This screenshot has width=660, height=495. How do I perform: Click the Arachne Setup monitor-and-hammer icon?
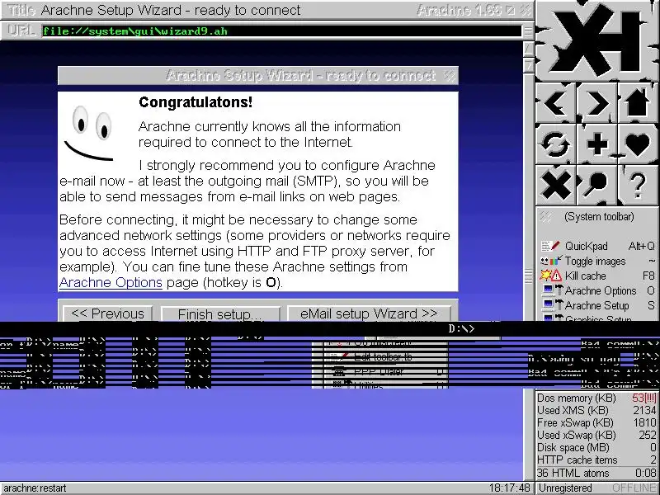click(x=553, y=305)
